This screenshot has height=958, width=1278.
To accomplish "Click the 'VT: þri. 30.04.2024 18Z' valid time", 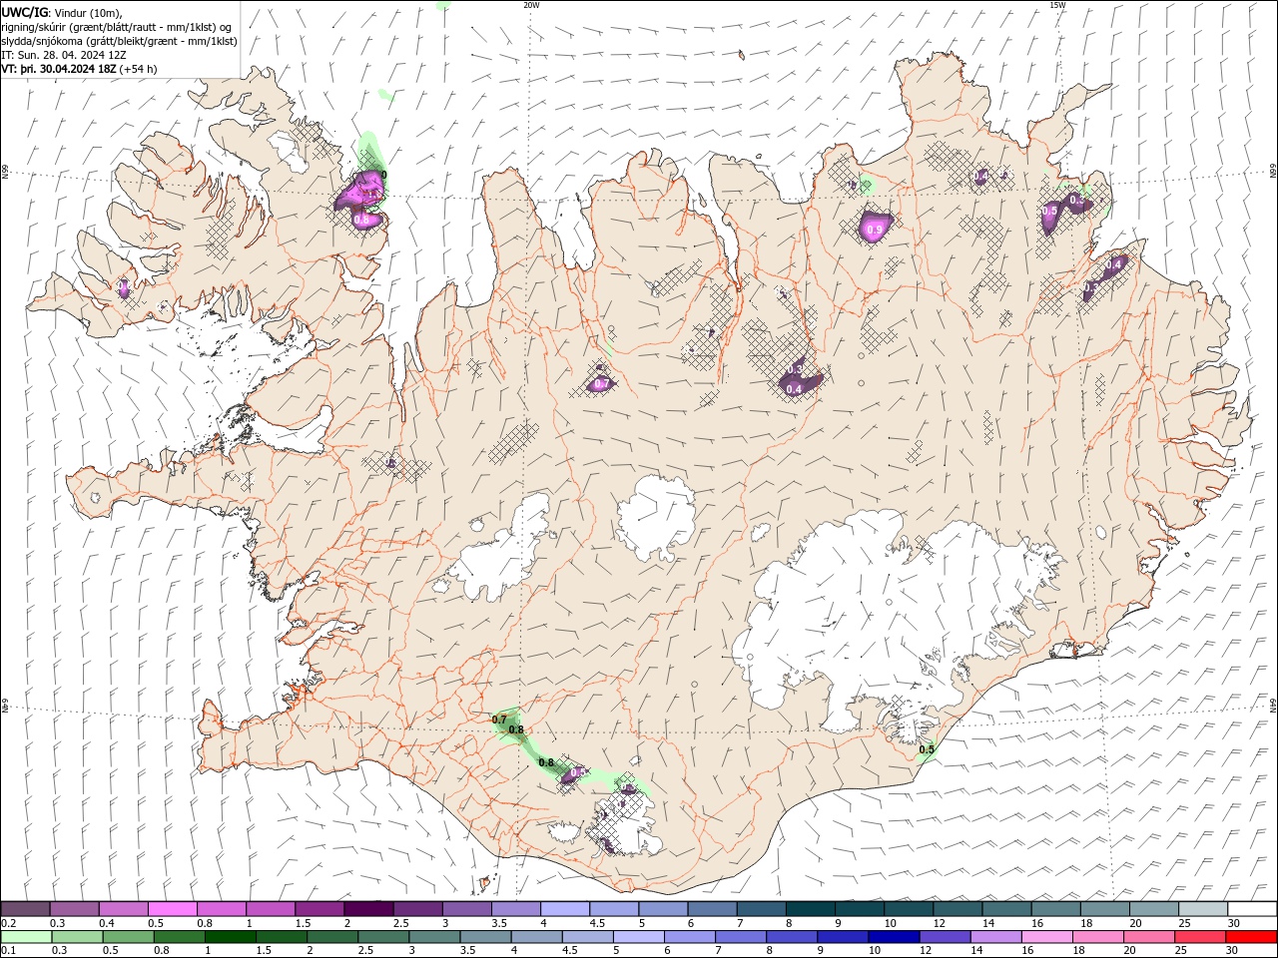I will (60, 69).
